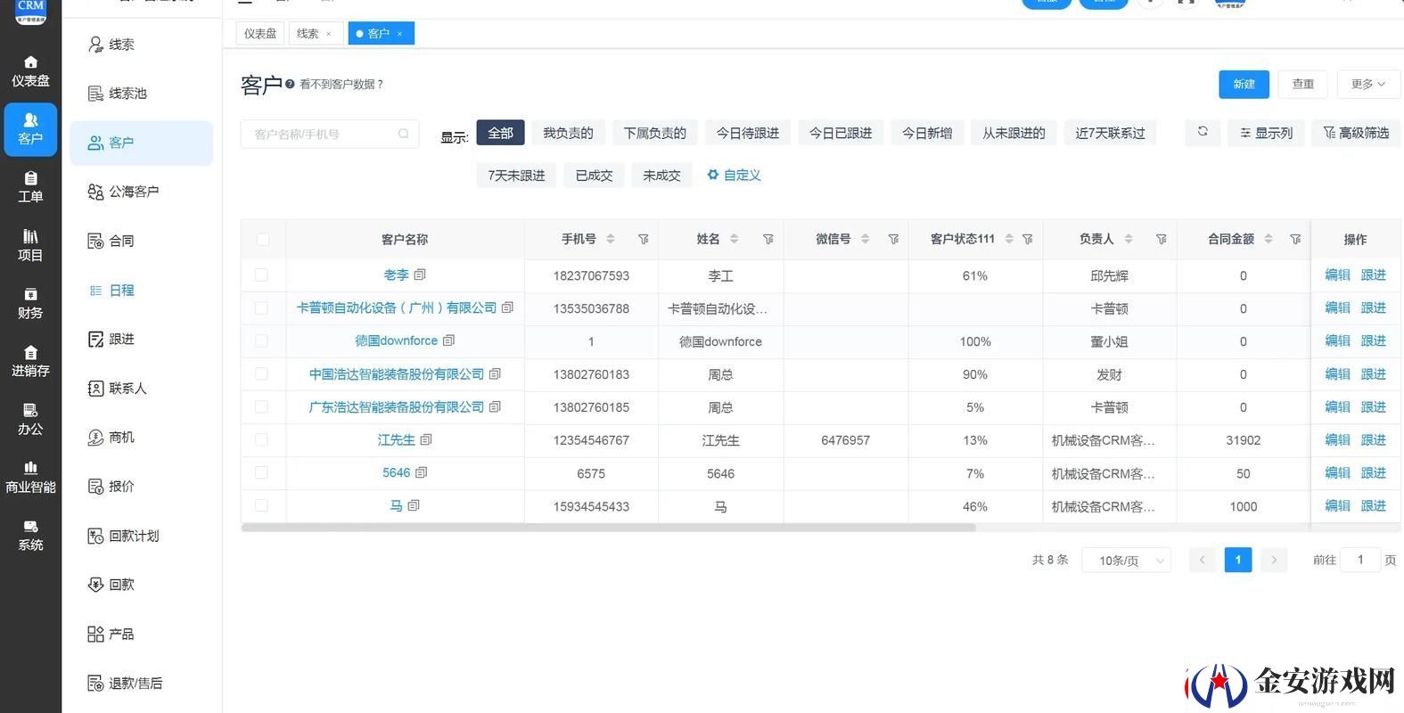Switch to the 仪表盘 tab
This screenshot has width=1404, height=713.
[260, 33]
